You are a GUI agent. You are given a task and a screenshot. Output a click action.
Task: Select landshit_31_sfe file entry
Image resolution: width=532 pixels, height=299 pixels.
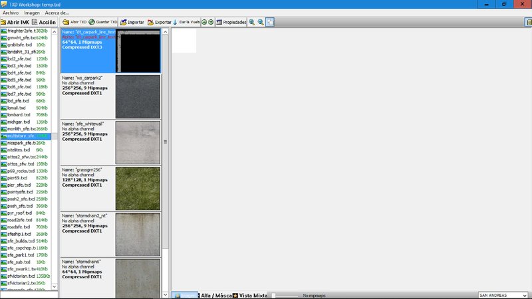click(26, 52)
